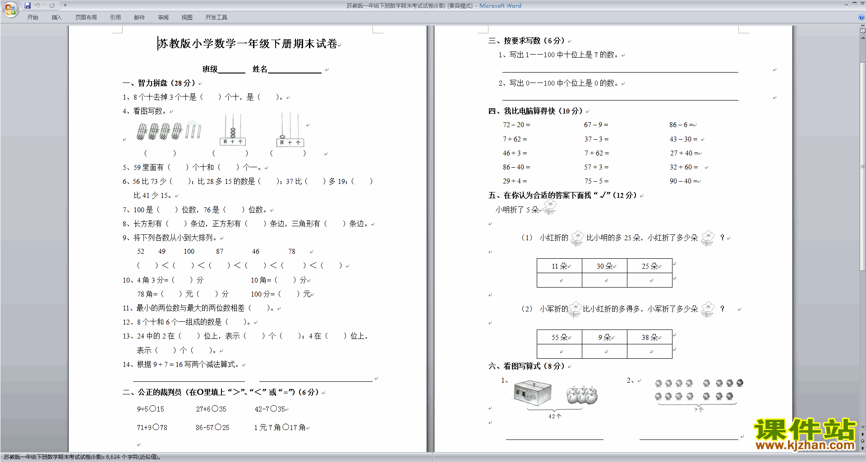
Task: Click the equation 57 + 3 =
Action: [x=596, y=167]
